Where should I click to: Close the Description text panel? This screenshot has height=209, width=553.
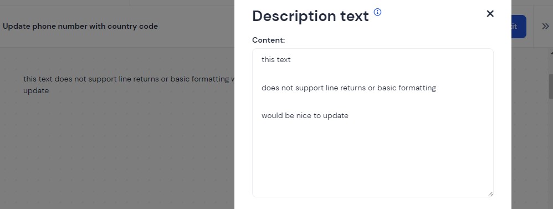coord(490,14)
